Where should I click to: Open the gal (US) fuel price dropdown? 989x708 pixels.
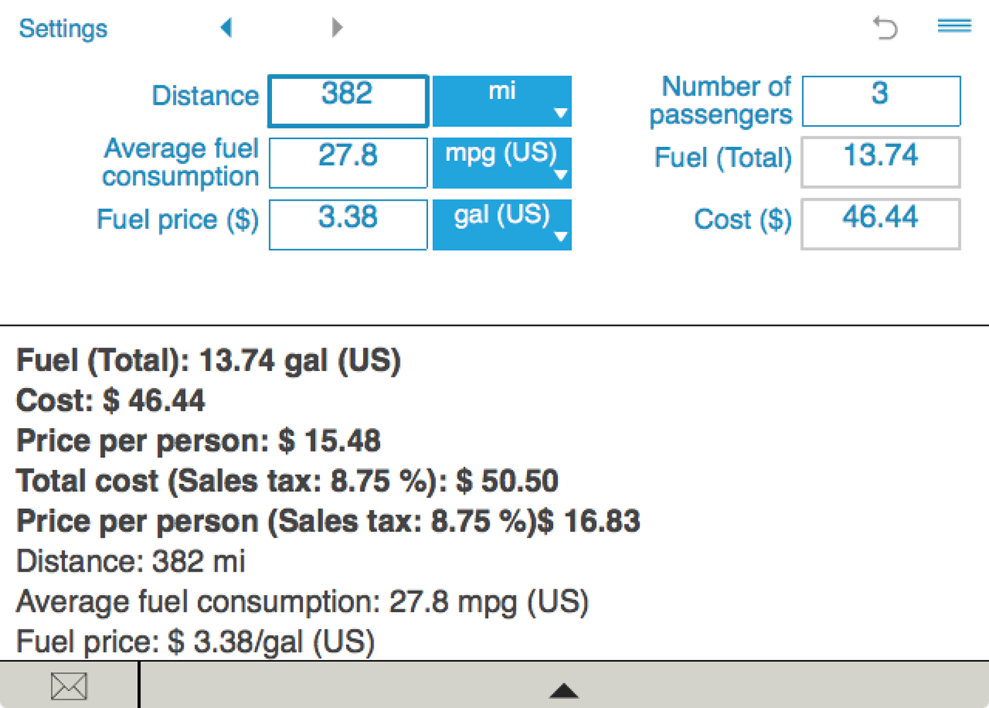(502, 225)
